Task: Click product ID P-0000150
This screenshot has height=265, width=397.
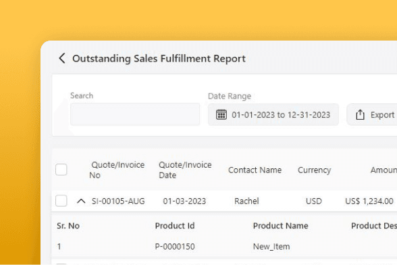Action: [x=175, y=247]
